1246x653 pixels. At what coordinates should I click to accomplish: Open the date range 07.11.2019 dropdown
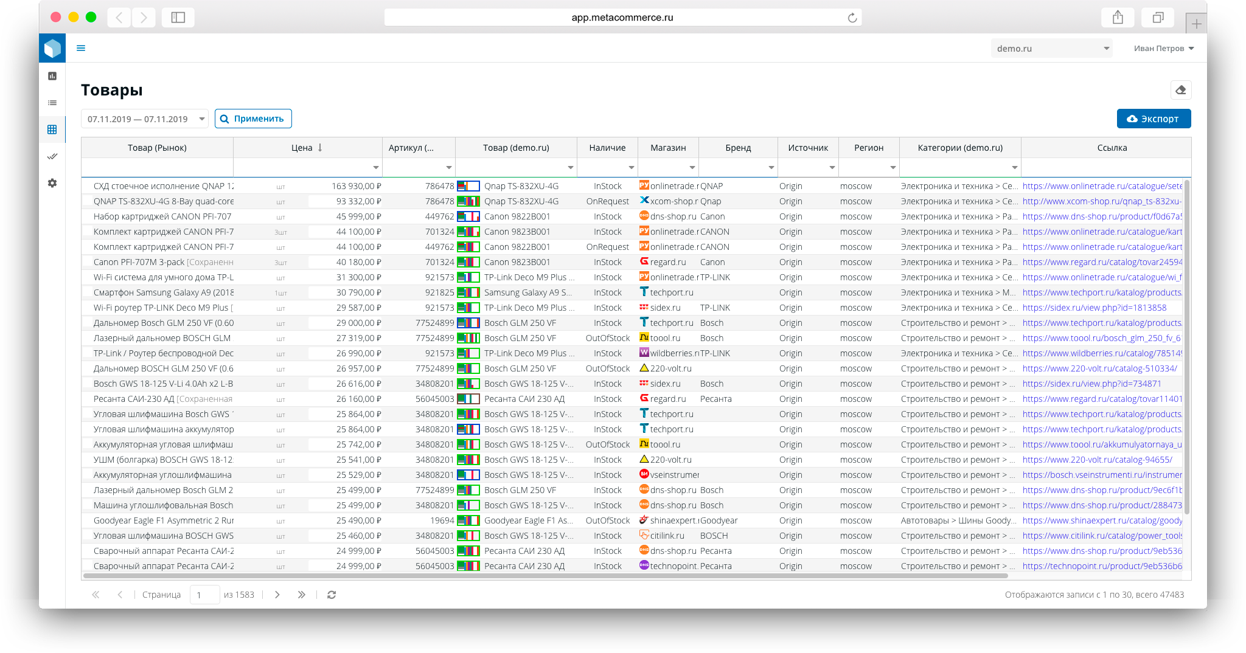[145, 119]
